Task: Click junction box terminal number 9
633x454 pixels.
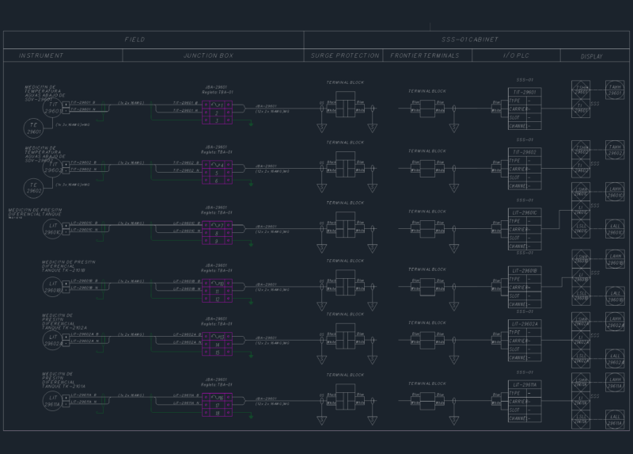Action: (217, 241)
